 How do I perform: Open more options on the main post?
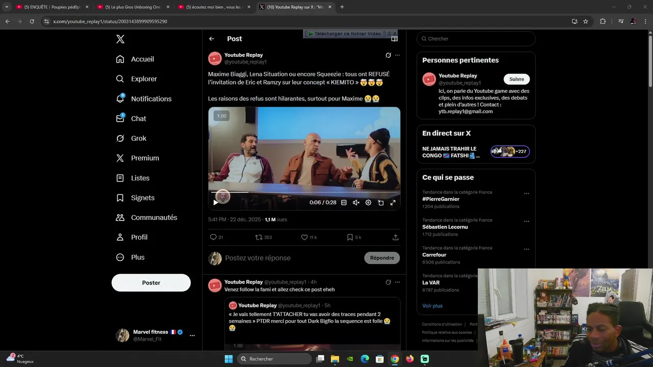tap(397, 55)
